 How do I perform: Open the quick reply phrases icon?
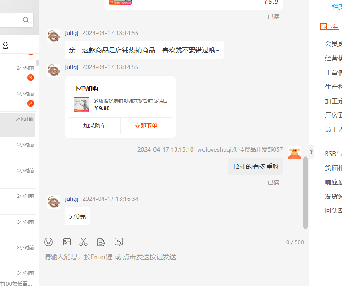pos(101,242)
